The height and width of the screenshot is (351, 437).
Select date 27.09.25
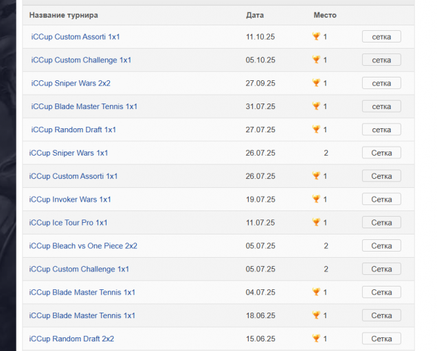(260, 83)
